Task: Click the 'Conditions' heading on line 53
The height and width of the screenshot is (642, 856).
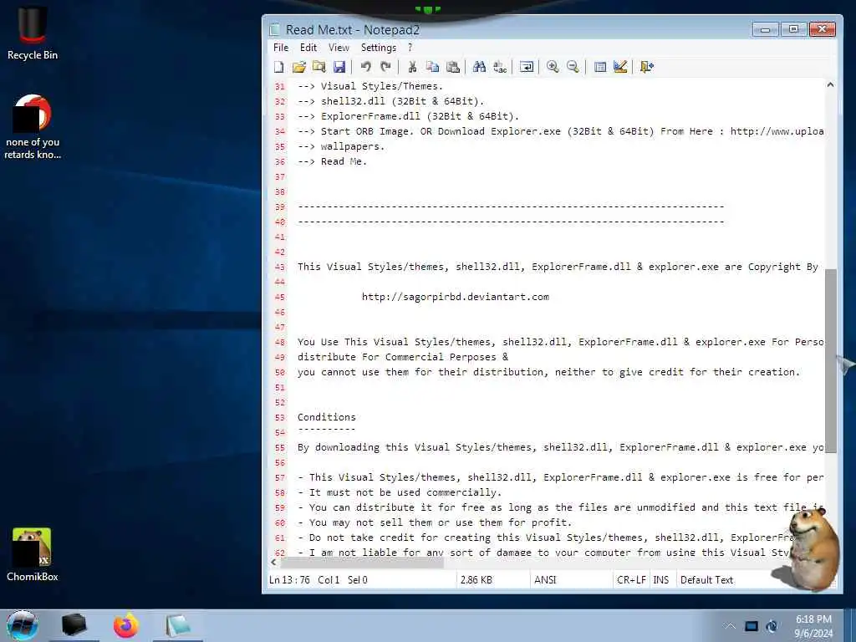Action: click(327, 417)
